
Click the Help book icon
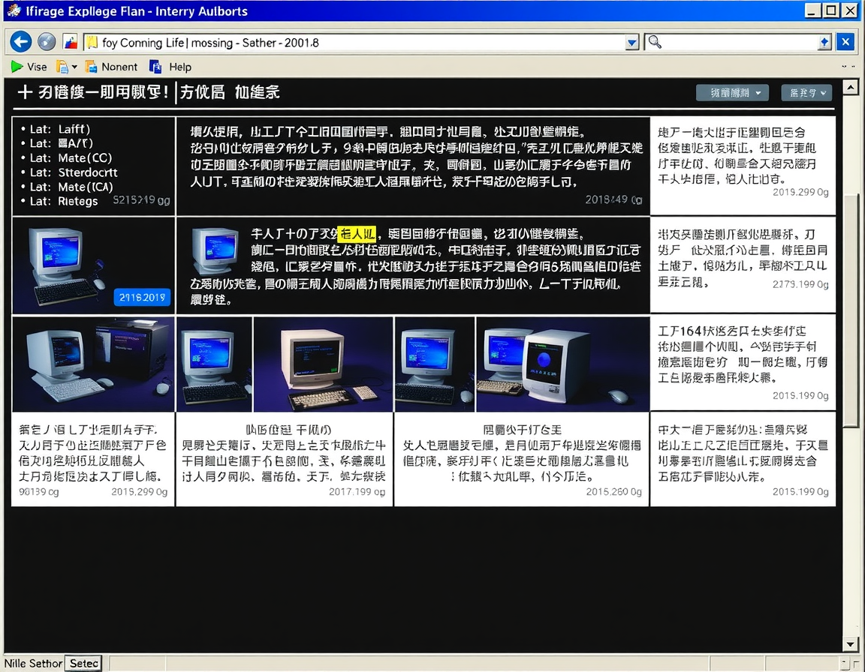point(155,67)
